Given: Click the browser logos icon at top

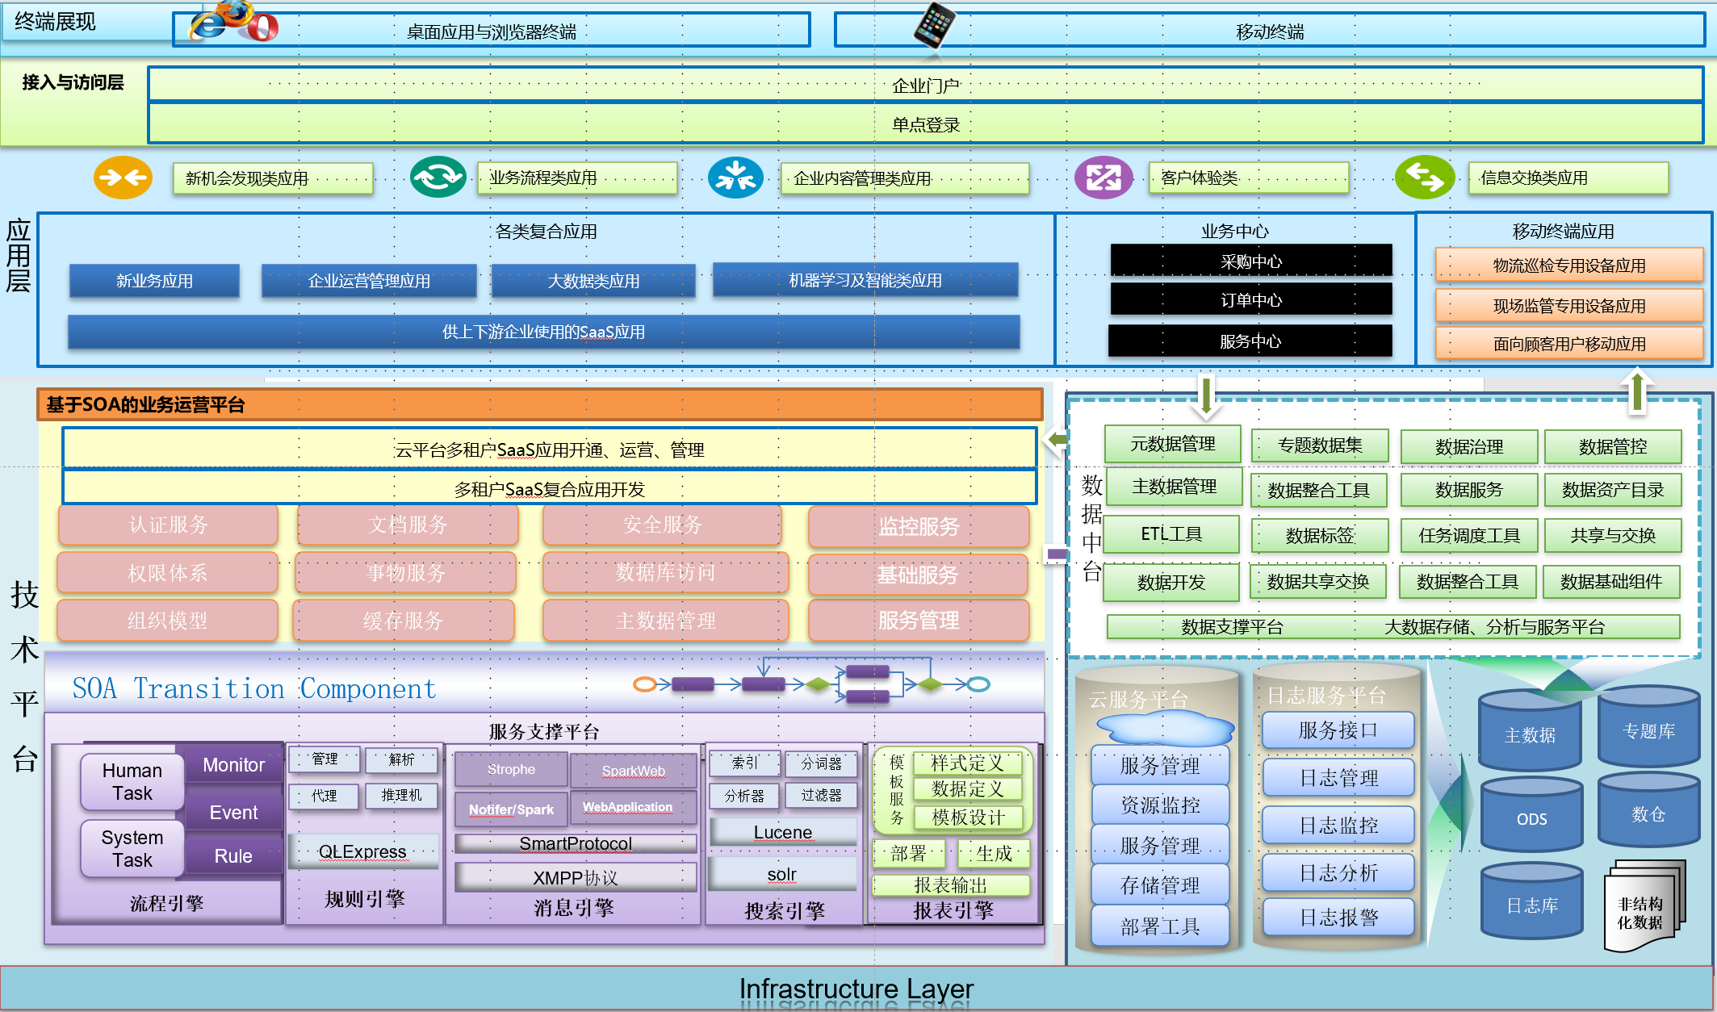Looking at the screenshot, I should pos(233,23).
